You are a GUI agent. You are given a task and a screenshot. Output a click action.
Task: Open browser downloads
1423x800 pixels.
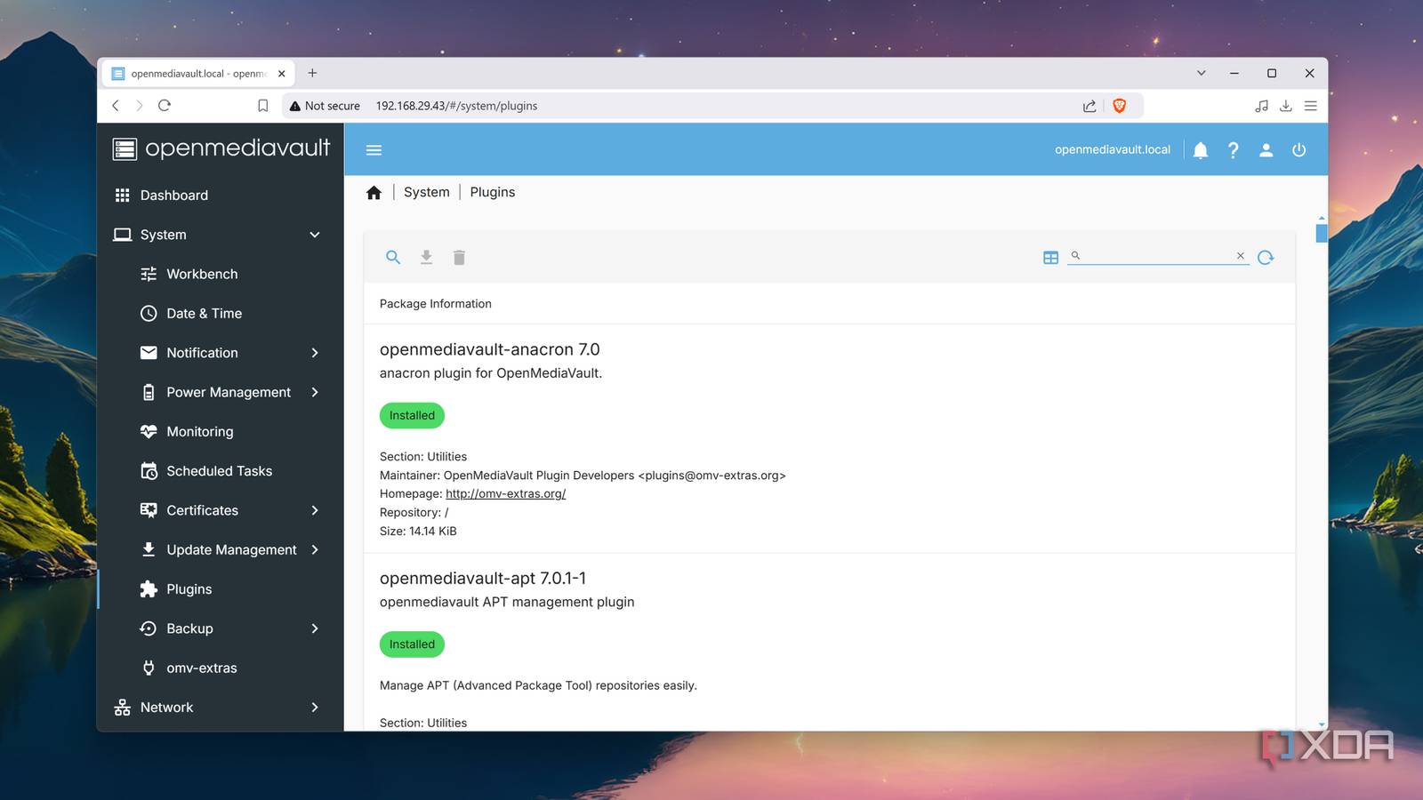click(x=1286, y=106)
